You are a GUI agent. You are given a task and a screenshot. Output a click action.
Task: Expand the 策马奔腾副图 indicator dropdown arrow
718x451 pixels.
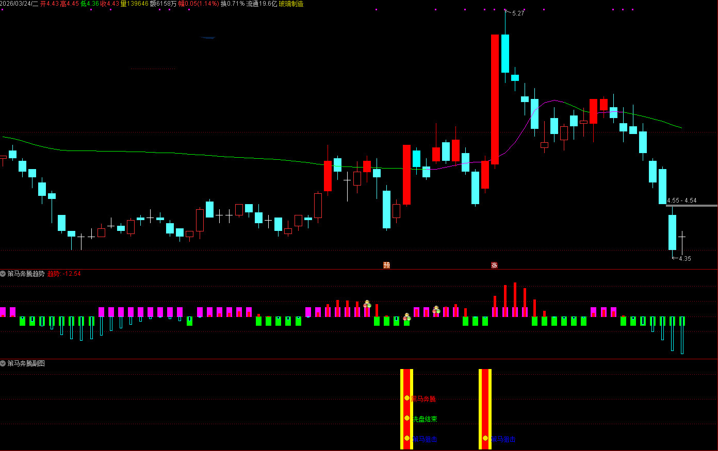click(x=3, y=363)
